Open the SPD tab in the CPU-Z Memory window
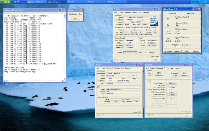 click(x=172, y=68)
